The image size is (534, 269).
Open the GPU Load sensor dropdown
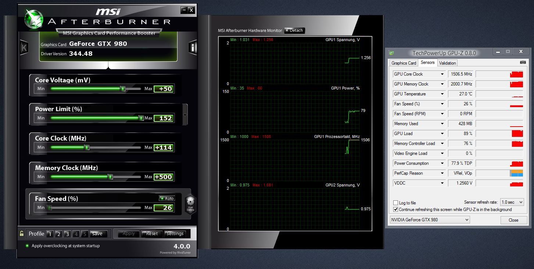click(x=442, y=134)
